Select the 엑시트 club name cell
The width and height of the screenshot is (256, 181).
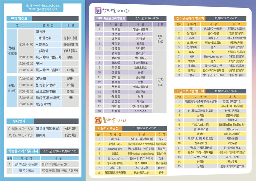point(192,61)
